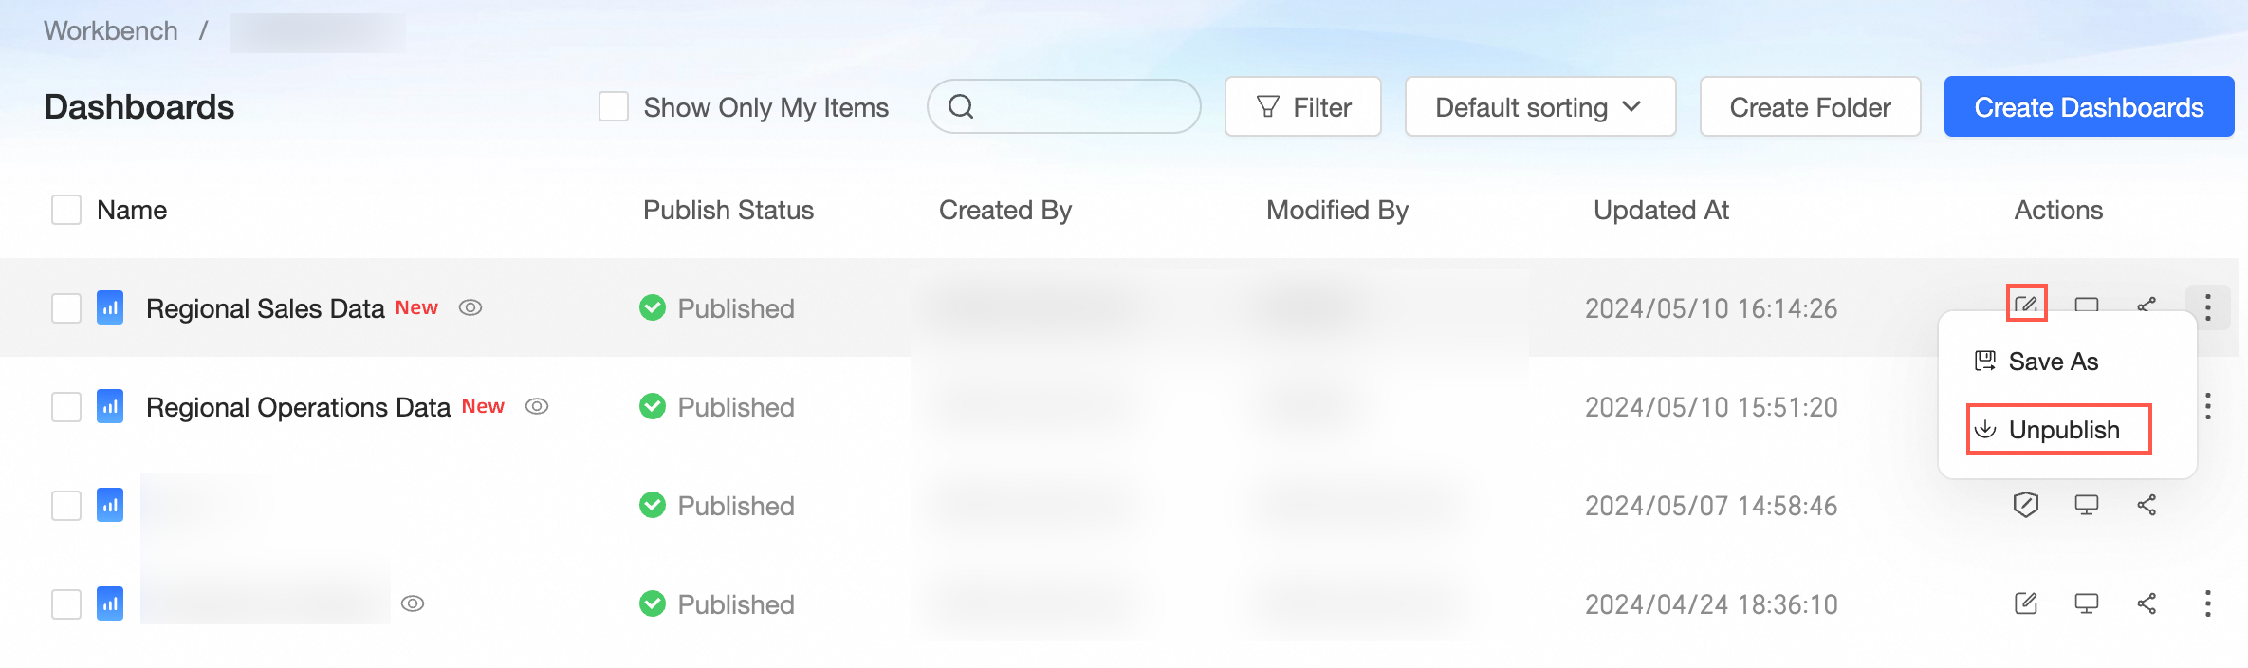Image resolution: width=2248 pixels, height=668 pixels.
Task: Click the preview monitor icon in third row
Action: (x=2087, y=505)
